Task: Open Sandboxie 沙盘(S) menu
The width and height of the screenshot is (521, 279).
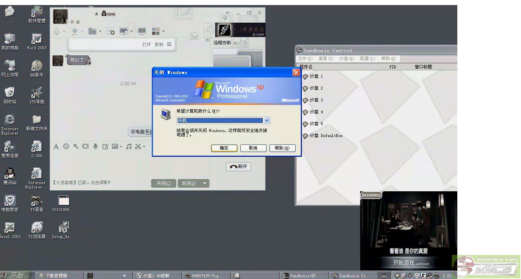Action: 347,59
